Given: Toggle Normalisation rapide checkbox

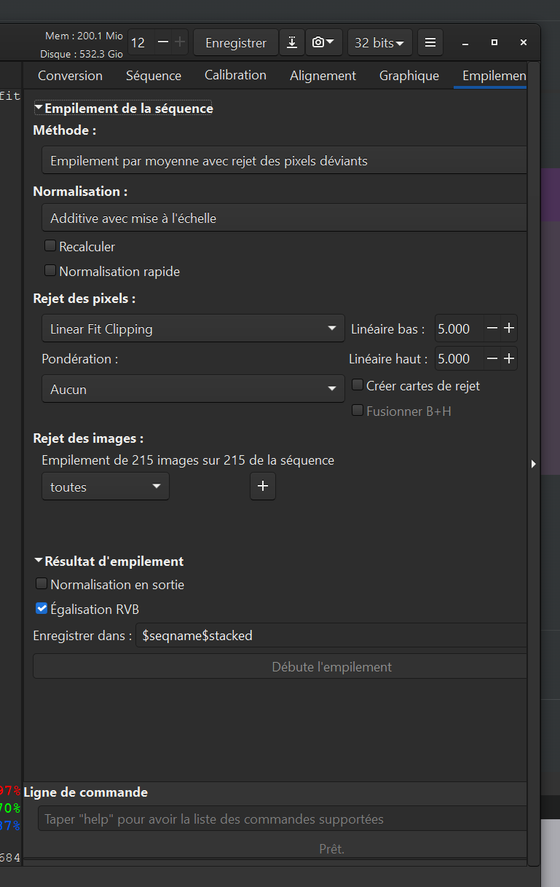Looking at the screenshot, I should 50,271.
